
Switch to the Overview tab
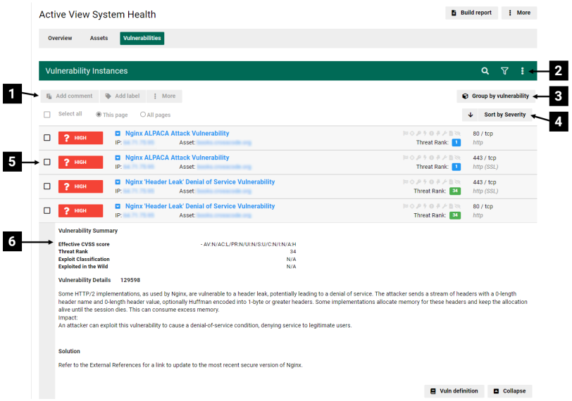coord(60,38)
